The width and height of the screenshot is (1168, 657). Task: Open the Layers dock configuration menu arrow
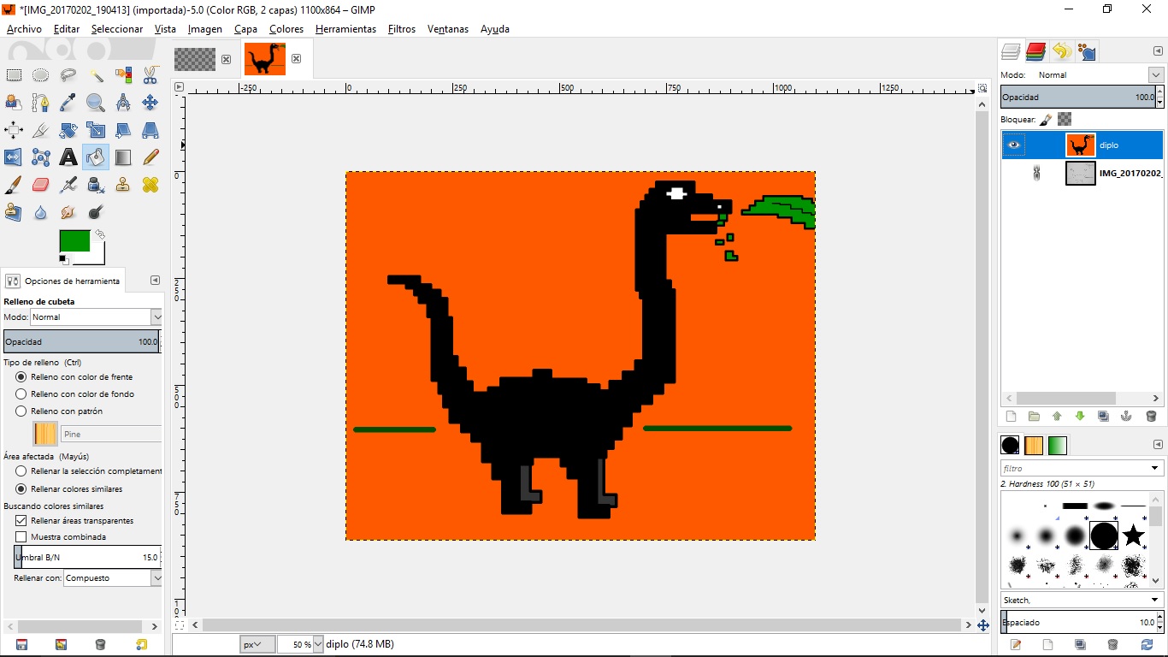coord(1158,51)
